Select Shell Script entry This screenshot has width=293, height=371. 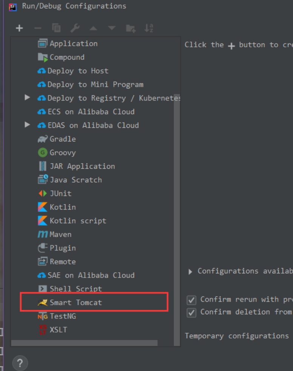(x=76, y=289)
